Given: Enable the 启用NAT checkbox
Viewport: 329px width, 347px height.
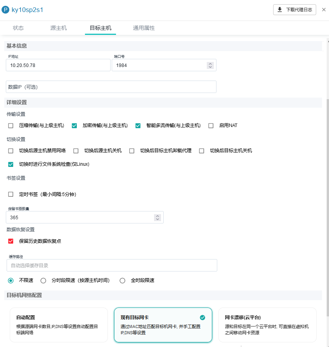Looking at the screenshot, I should pyautogui.click(x=211, y=125).
